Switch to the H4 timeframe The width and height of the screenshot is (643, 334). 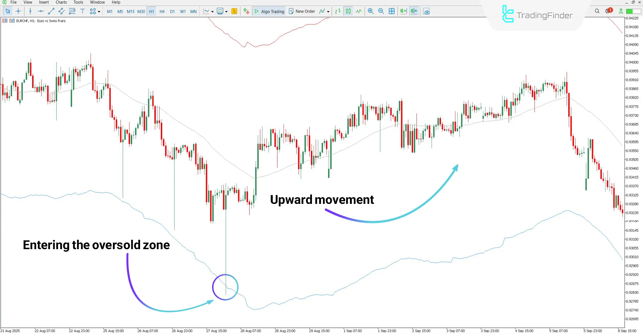(162, 11)
